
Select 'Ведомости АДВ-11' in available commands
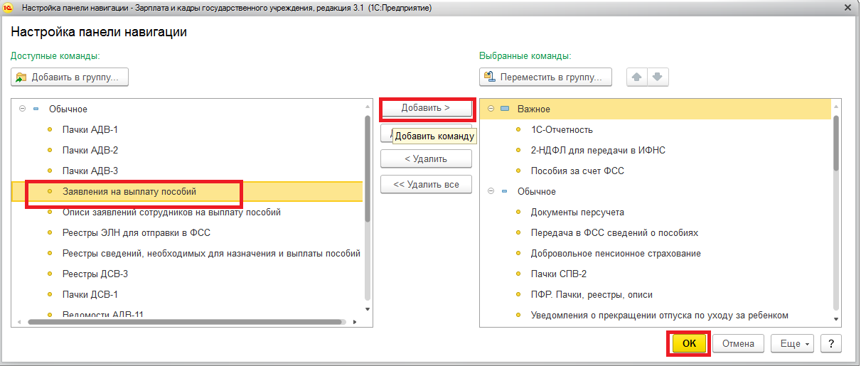tap(188, 313)
